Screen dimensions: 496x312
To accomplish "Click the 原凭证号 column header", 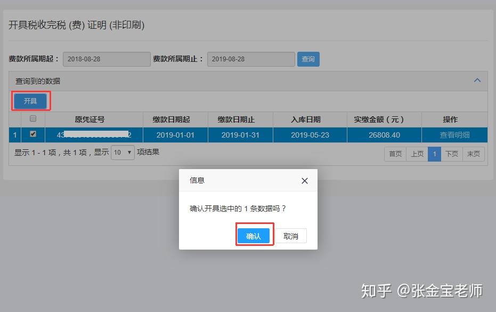I will (x=90, y=119).
